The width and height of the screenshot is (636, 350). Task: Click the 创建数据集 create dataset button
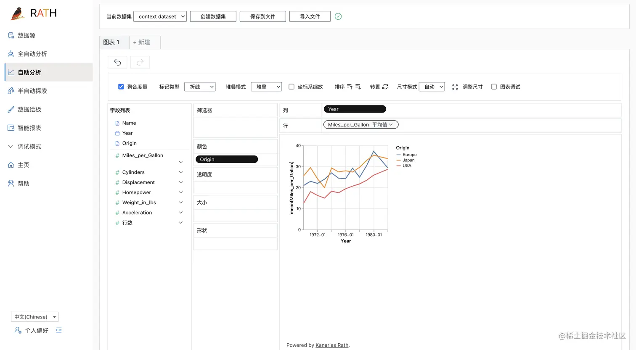(x=213, y=16)
